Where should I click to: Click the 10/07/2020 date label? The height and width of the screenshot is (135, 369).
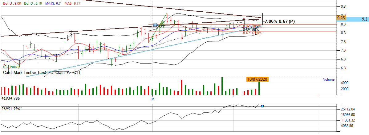[x=257, y=79]
